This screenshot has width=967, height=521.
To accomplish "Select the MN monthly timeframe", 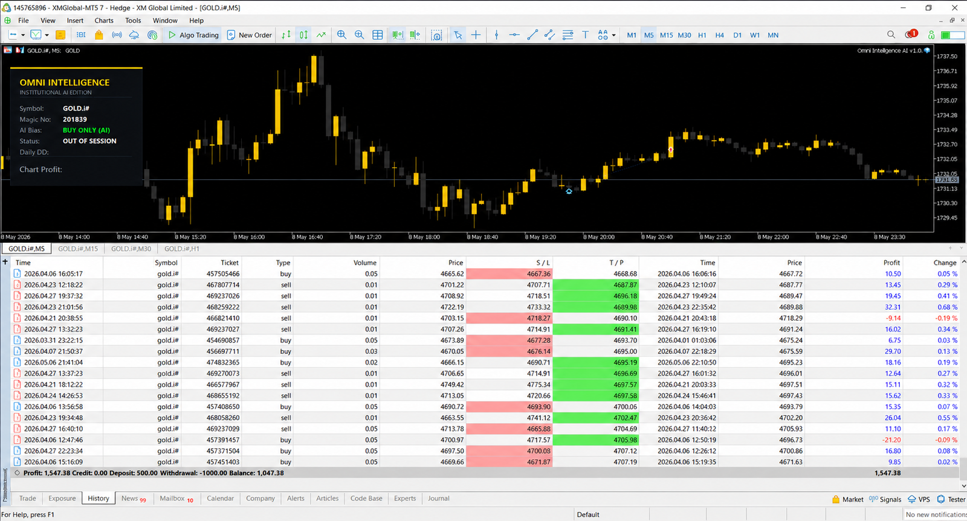I will point(773,35).
